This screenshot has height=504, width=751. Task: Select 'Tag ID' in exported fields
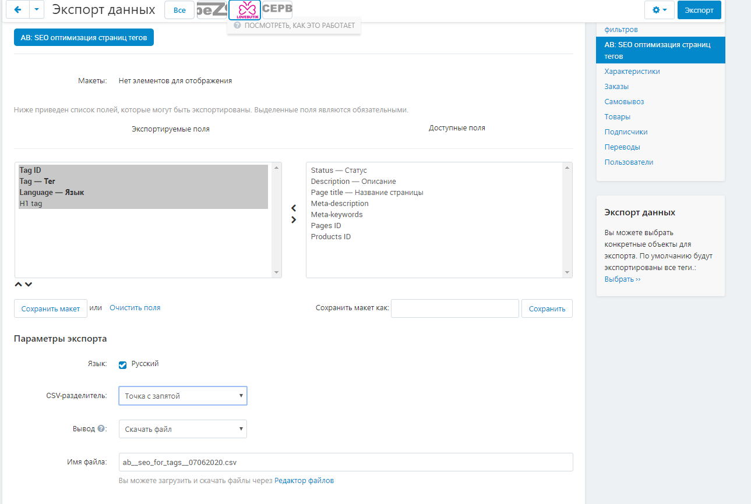143,171
